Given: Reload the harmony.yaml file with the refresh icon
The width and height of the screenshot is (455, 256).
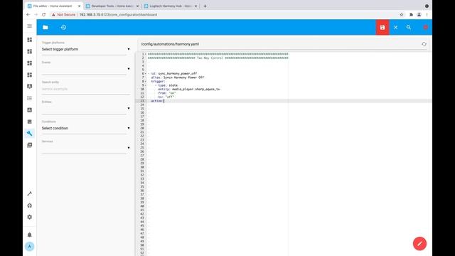Looking at the screenshot, I should coord(424,44).
